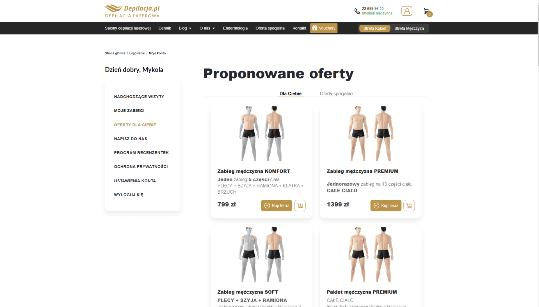
Task: Add PREMIUM treatment to cart icon
Action: [409, 205]
